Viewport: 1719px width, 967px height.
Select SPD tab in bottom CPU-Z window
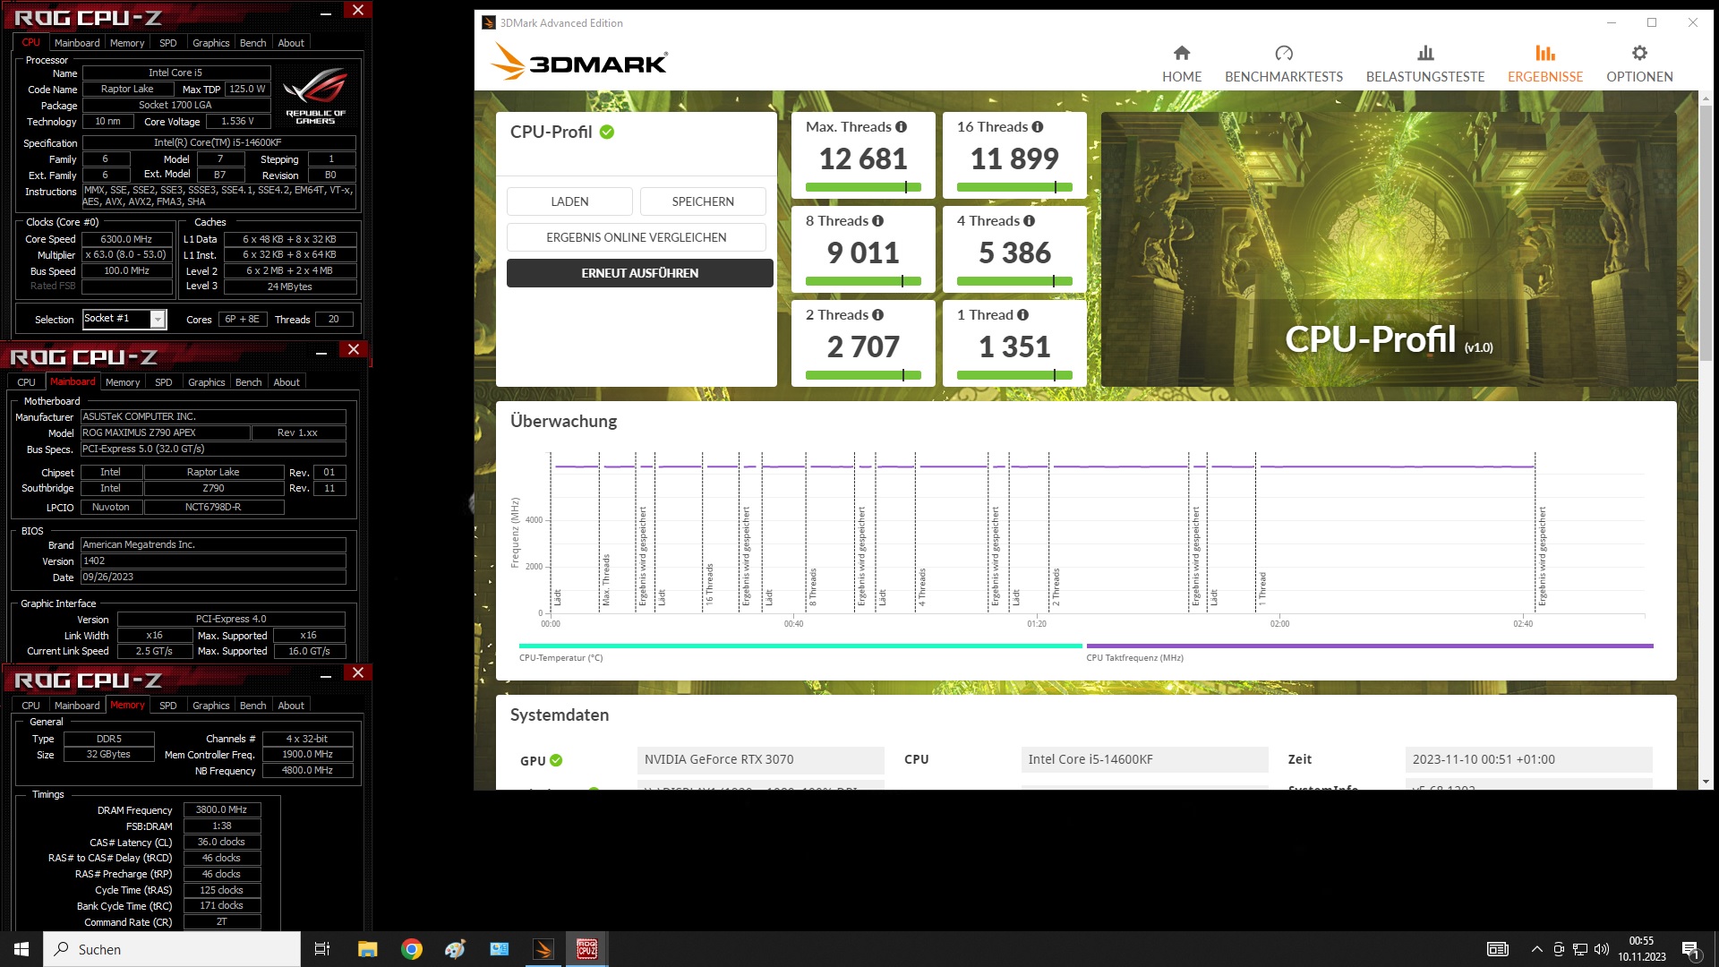(167, 706)
